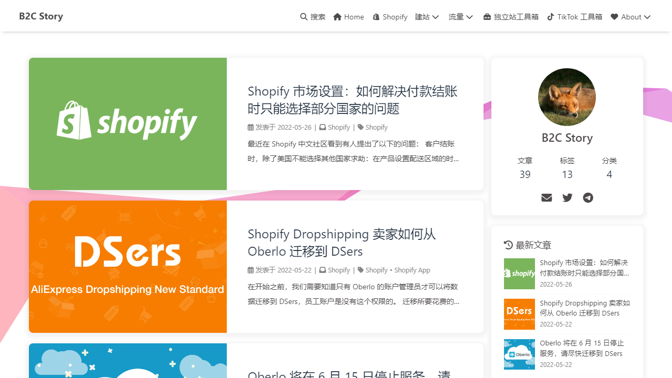Open sidebar recent post Shopify Dropshipping 卖家
Screen dimensions: 672x378
click(584, 308)
